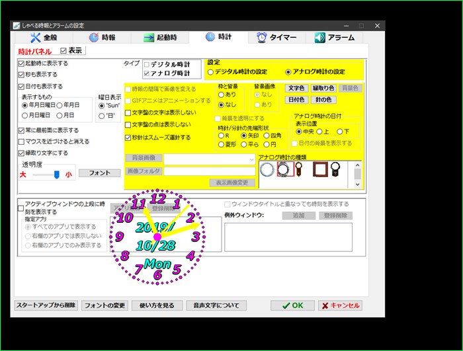Click the 縁取り色 color button
Viewport: 463px width, 351px height.
323,89
